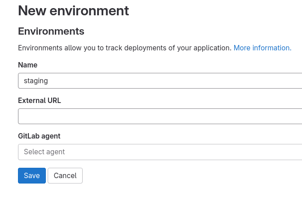Click the Name field label

[x=27, y=65]
